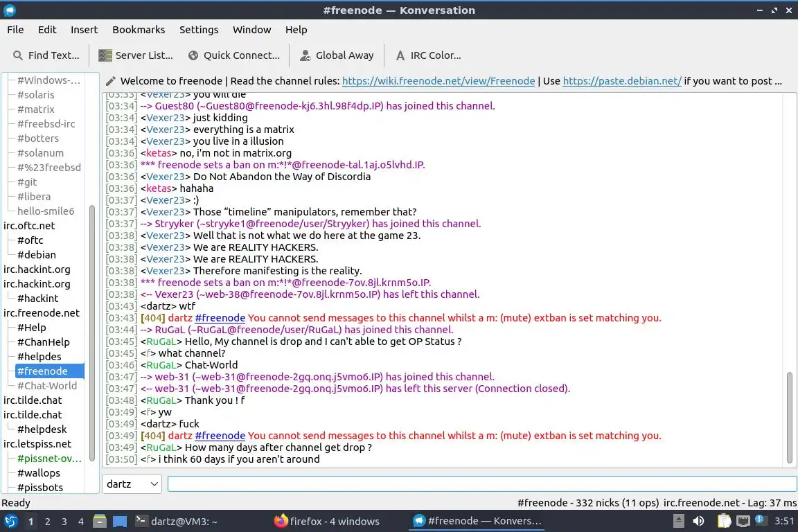Select irc.letspiss.net server entry
Image resolution: width=798 pixels, height=532 pixels.
(37, 444)
